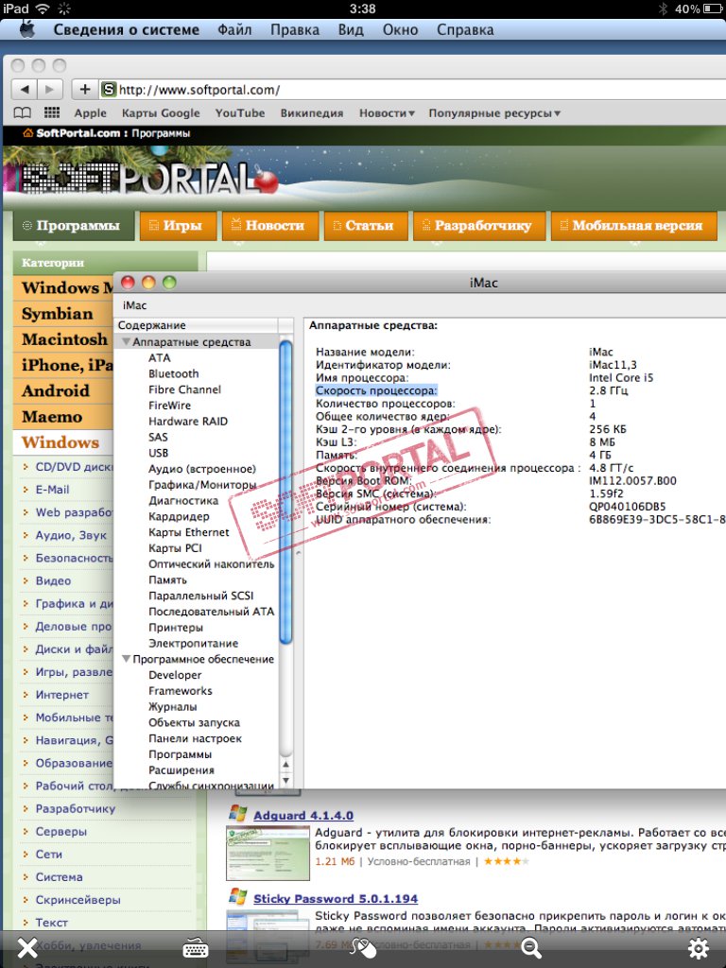Open the Справка menu
726x968 pixels.
pos(465,29)
